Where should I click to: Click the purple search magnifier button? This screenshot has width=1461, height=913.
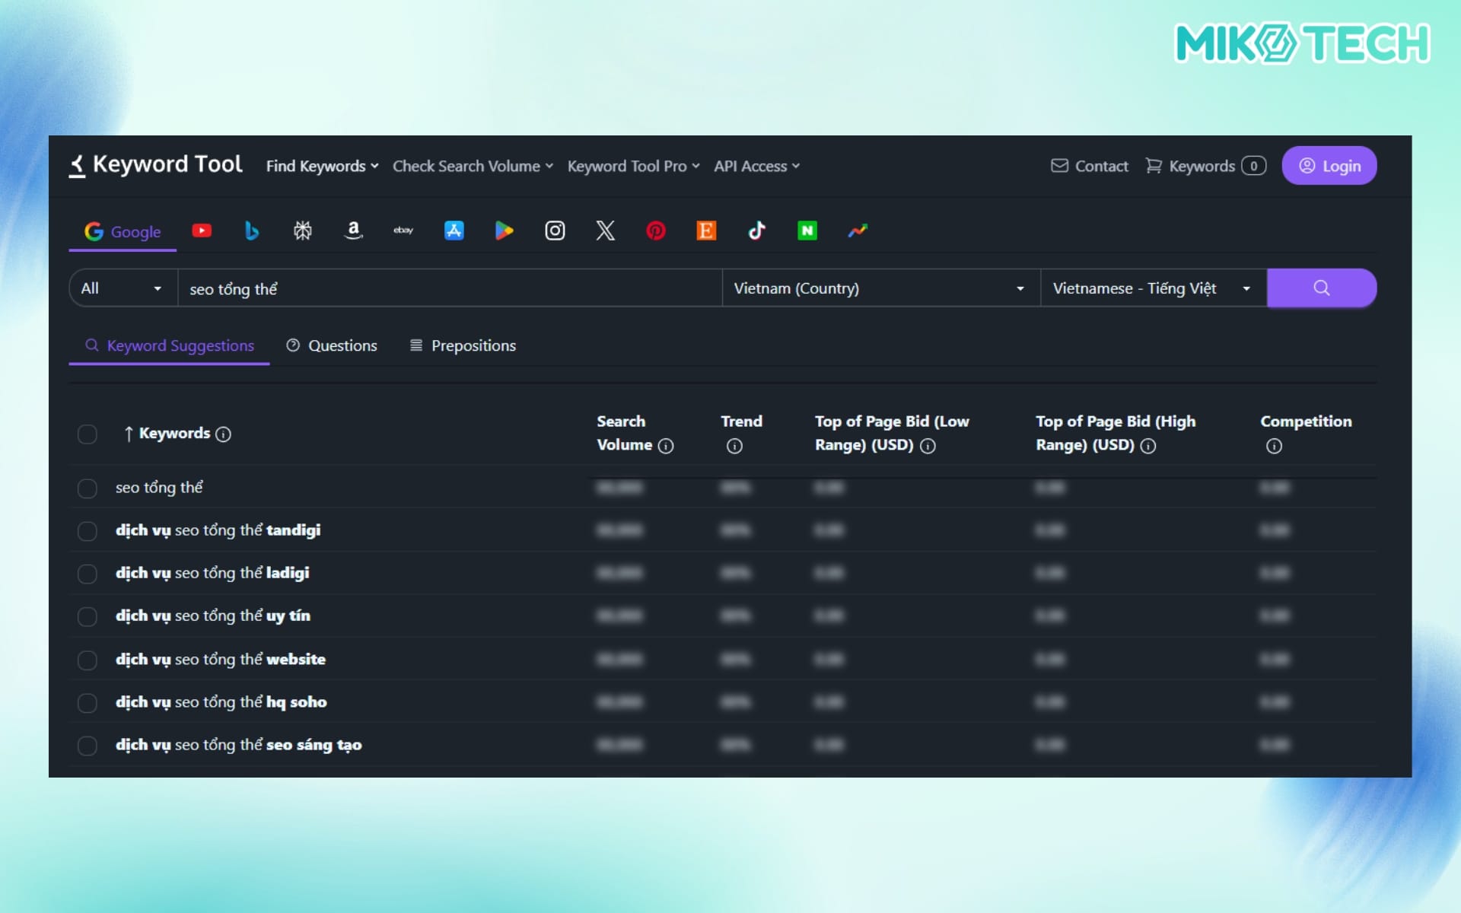click(x=1321, y=288)
